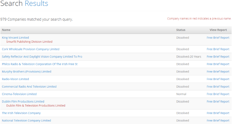This screenshot has height=124, width=232.
Task: Click the Search Results heading
Action: point(24,3)
